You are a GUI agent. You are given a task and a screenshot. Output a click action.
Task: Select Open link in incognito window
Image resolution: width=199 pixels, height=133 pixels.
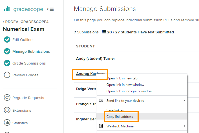click(x=129, y=91)
